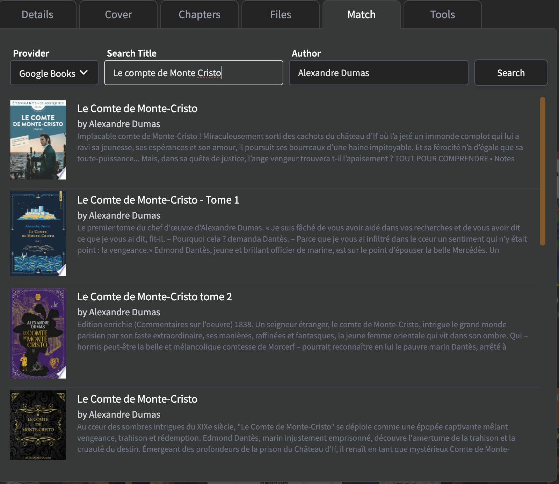The image size is (559, 484).
Task: Focus the Author field with Alexandre Dumas
Action: [378, 73]
